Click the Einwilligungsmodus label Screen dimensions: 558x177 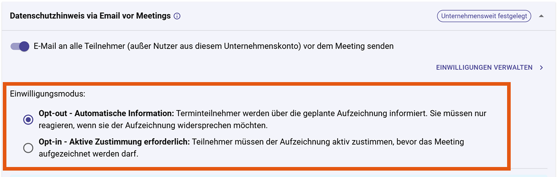tap(48, 95)
